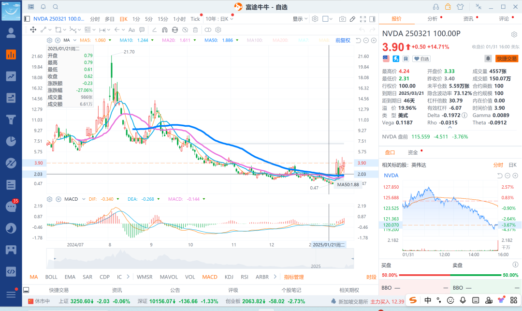Open the skin/theme shirt icon
The width and height of the screenshot is (522, 311).
[x=460, y=7]
